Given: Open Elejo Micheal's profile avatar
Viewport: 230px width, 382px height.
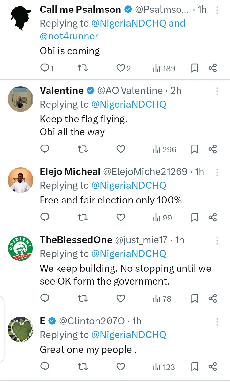Looking at the screenshot, I should tap(20, 180).
